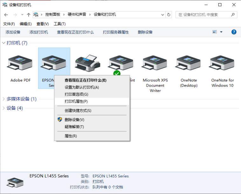Click the search box 在 设备和打印机 中搜索

206,15
